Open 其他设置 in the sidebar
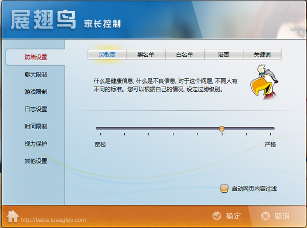Viewport: 307px width, 228px height. 35,161
